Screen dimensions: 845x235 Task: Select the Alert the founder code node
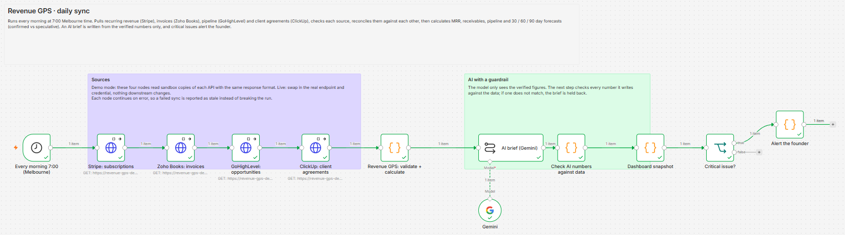[x=790, y=125]
